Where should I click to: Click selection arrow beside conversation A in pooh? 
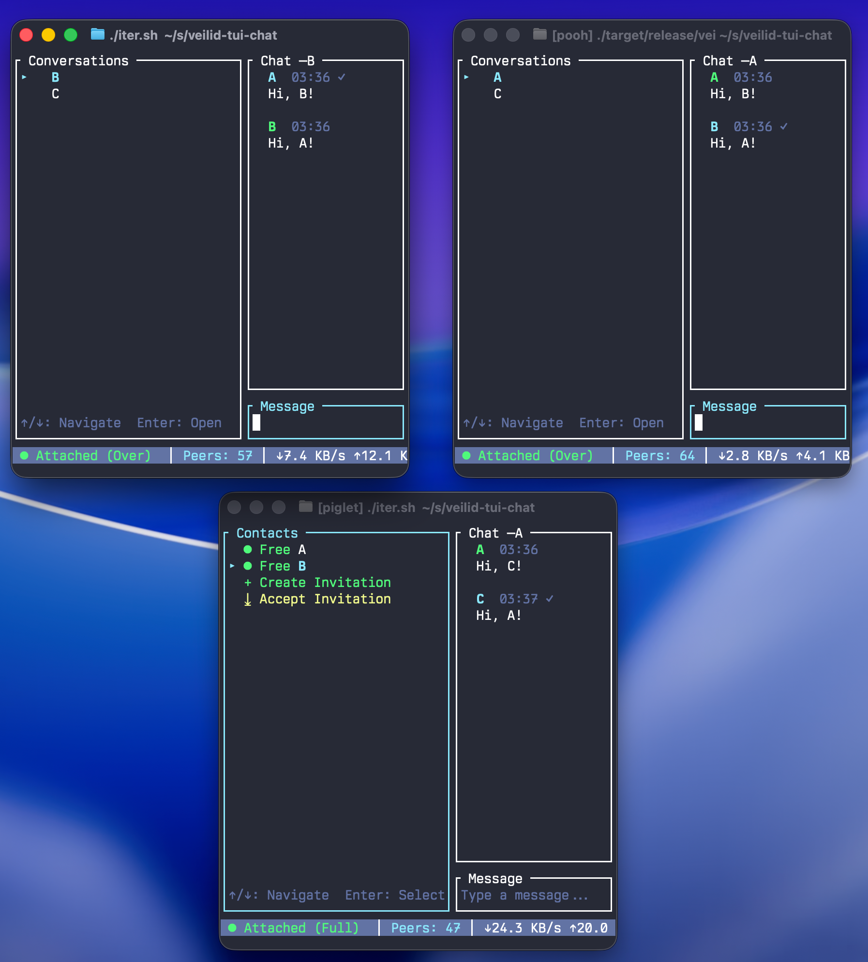466,77
